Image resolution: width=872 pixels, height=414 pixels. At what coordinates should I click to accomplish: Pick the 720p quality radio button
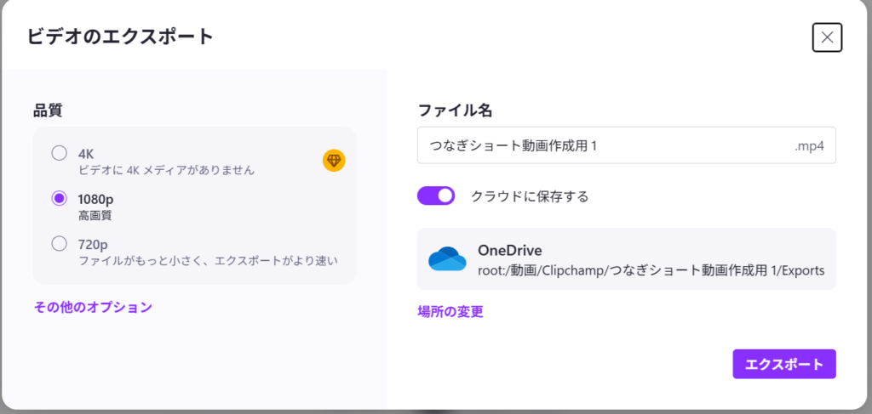[59, 244]
